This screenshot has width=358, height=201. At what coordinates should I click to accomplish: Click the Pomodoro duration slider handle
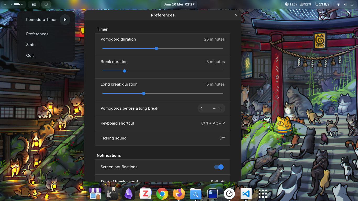[156, 48]
